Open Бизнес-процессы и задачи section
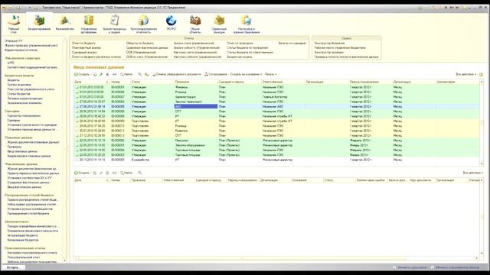The height and width of the screenshot is (275, 490). click(x=115, y=24)
